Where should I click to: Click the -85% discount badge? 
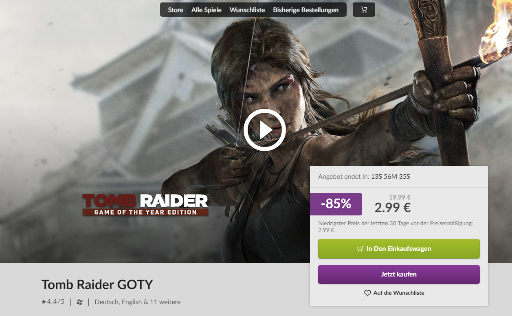336,204
